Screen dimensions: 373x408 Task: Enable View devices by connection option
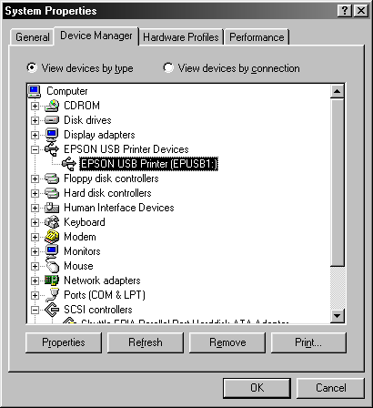(x=231, y=68)
